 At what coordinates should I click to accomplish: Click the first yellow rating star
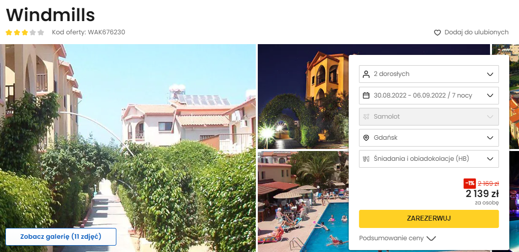click(9, 32)
